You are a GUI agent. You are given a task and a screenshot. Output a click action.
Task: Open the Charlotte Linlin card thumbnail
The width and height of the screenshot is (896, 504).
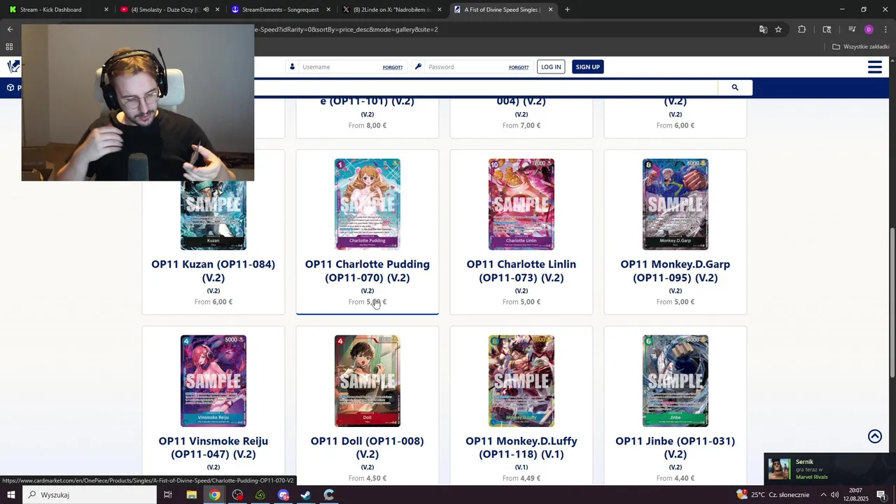(521, 204)
